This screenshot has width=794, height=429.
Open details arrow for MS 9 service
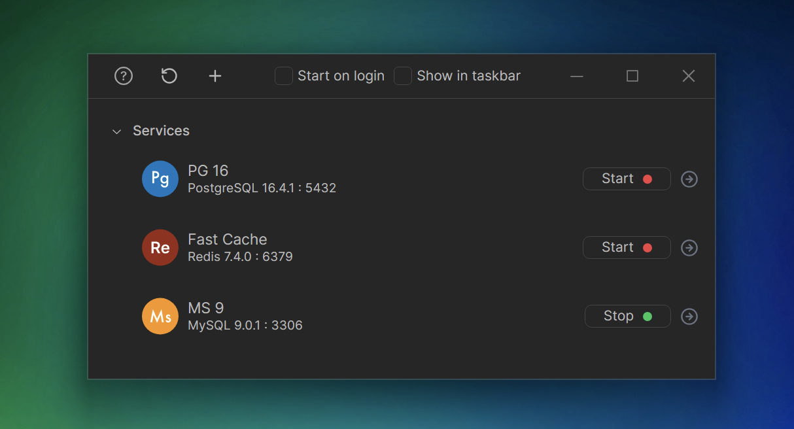689,316
